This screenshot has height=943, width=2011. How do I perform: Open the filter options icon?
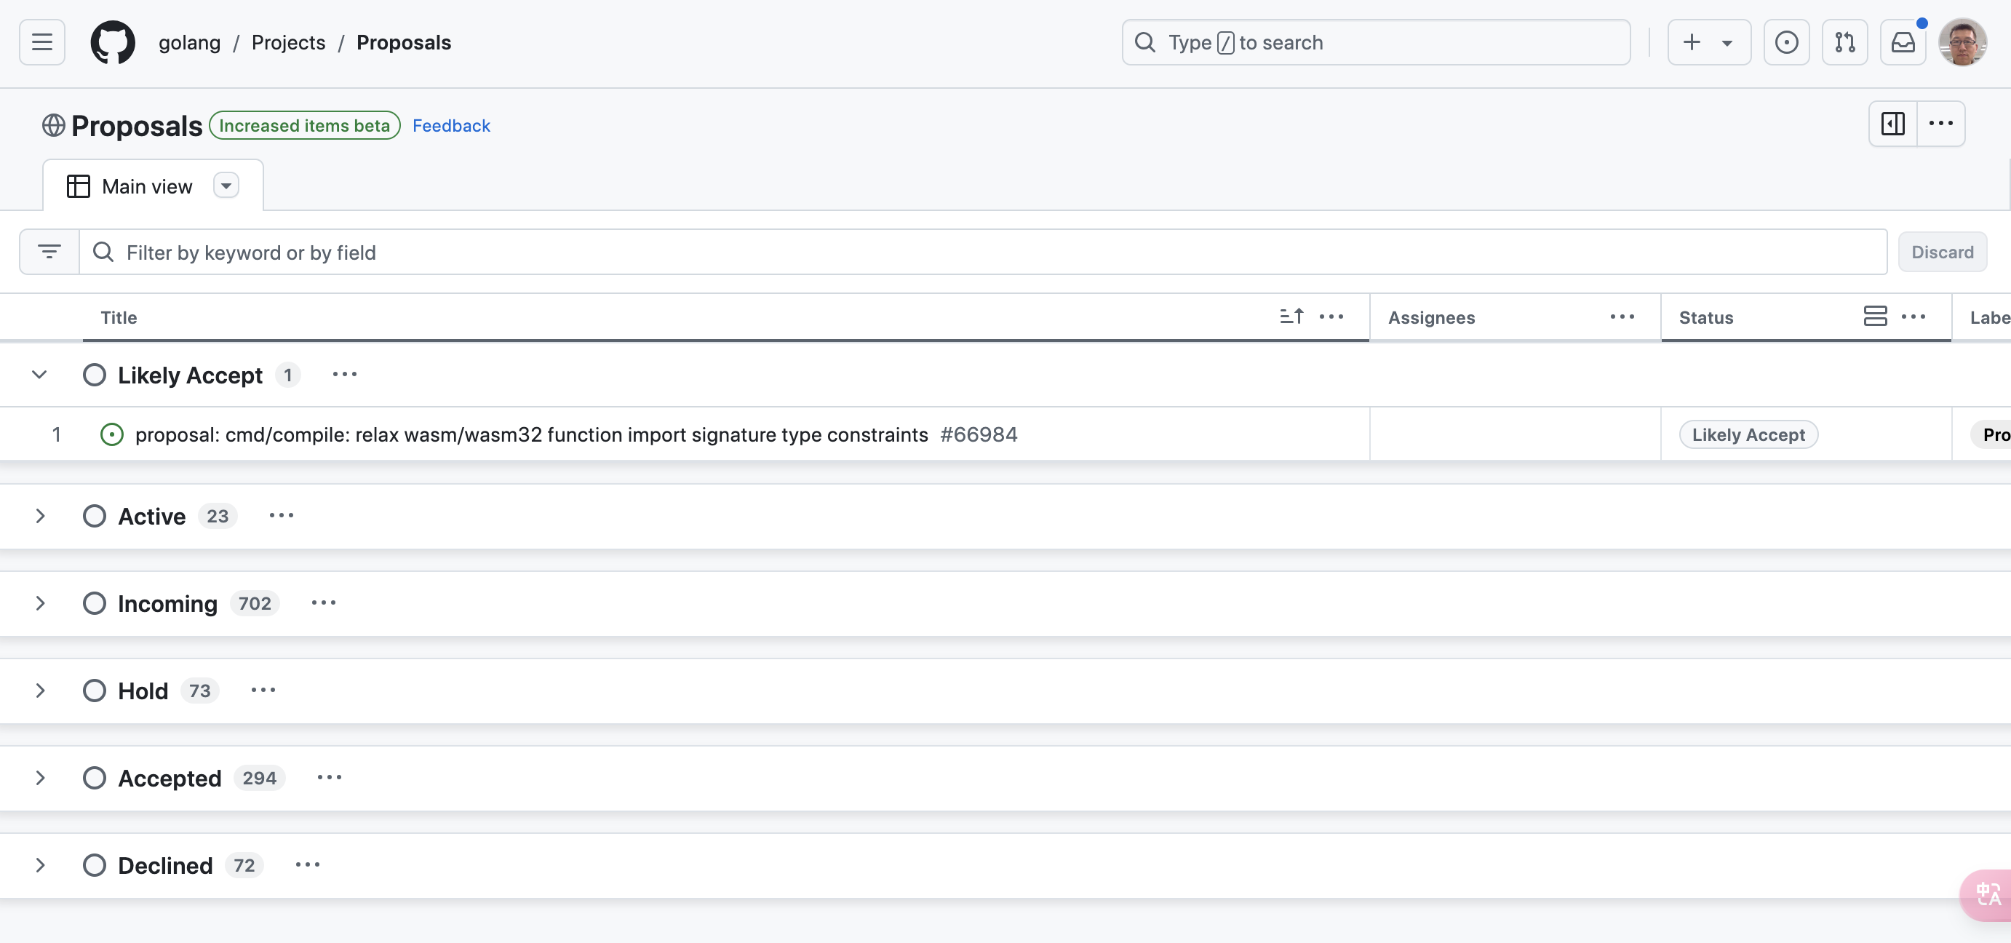click(x=49, y=252)
